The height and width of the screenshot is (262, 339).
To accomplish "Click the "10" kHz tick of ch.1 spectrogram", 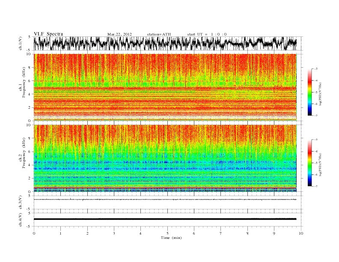I will pyautogui.click(x=29, y=54).
